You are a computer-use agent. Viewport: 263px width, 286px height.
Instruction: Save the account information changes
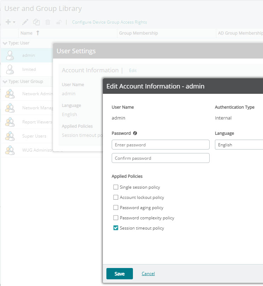pos(119,274)
